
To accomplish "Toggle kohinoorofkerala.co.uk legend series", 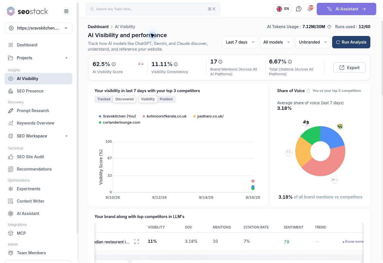I will click(x=165, y=116).
